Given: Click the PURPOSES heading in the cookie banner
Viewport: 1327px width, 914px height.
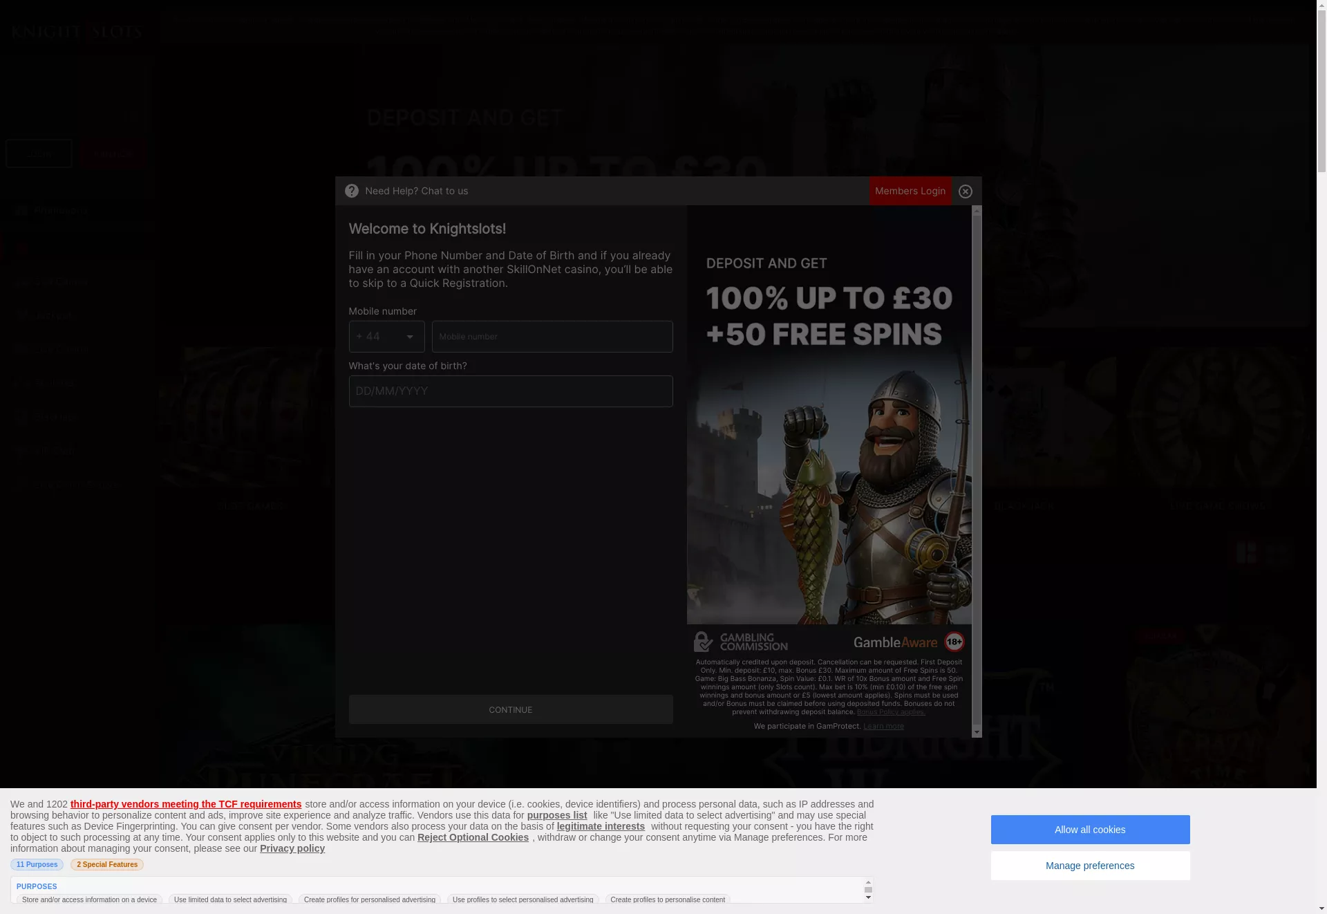Looking at the screenshot, I should click(37, 886).
